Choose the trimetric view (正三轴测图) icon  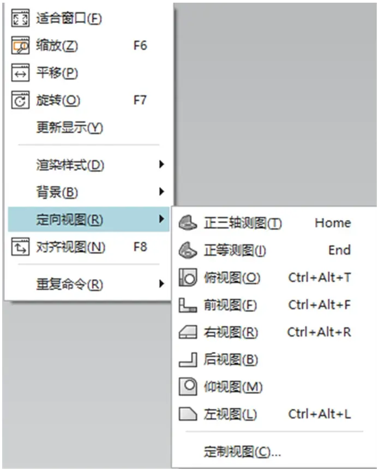click(188, 223)
